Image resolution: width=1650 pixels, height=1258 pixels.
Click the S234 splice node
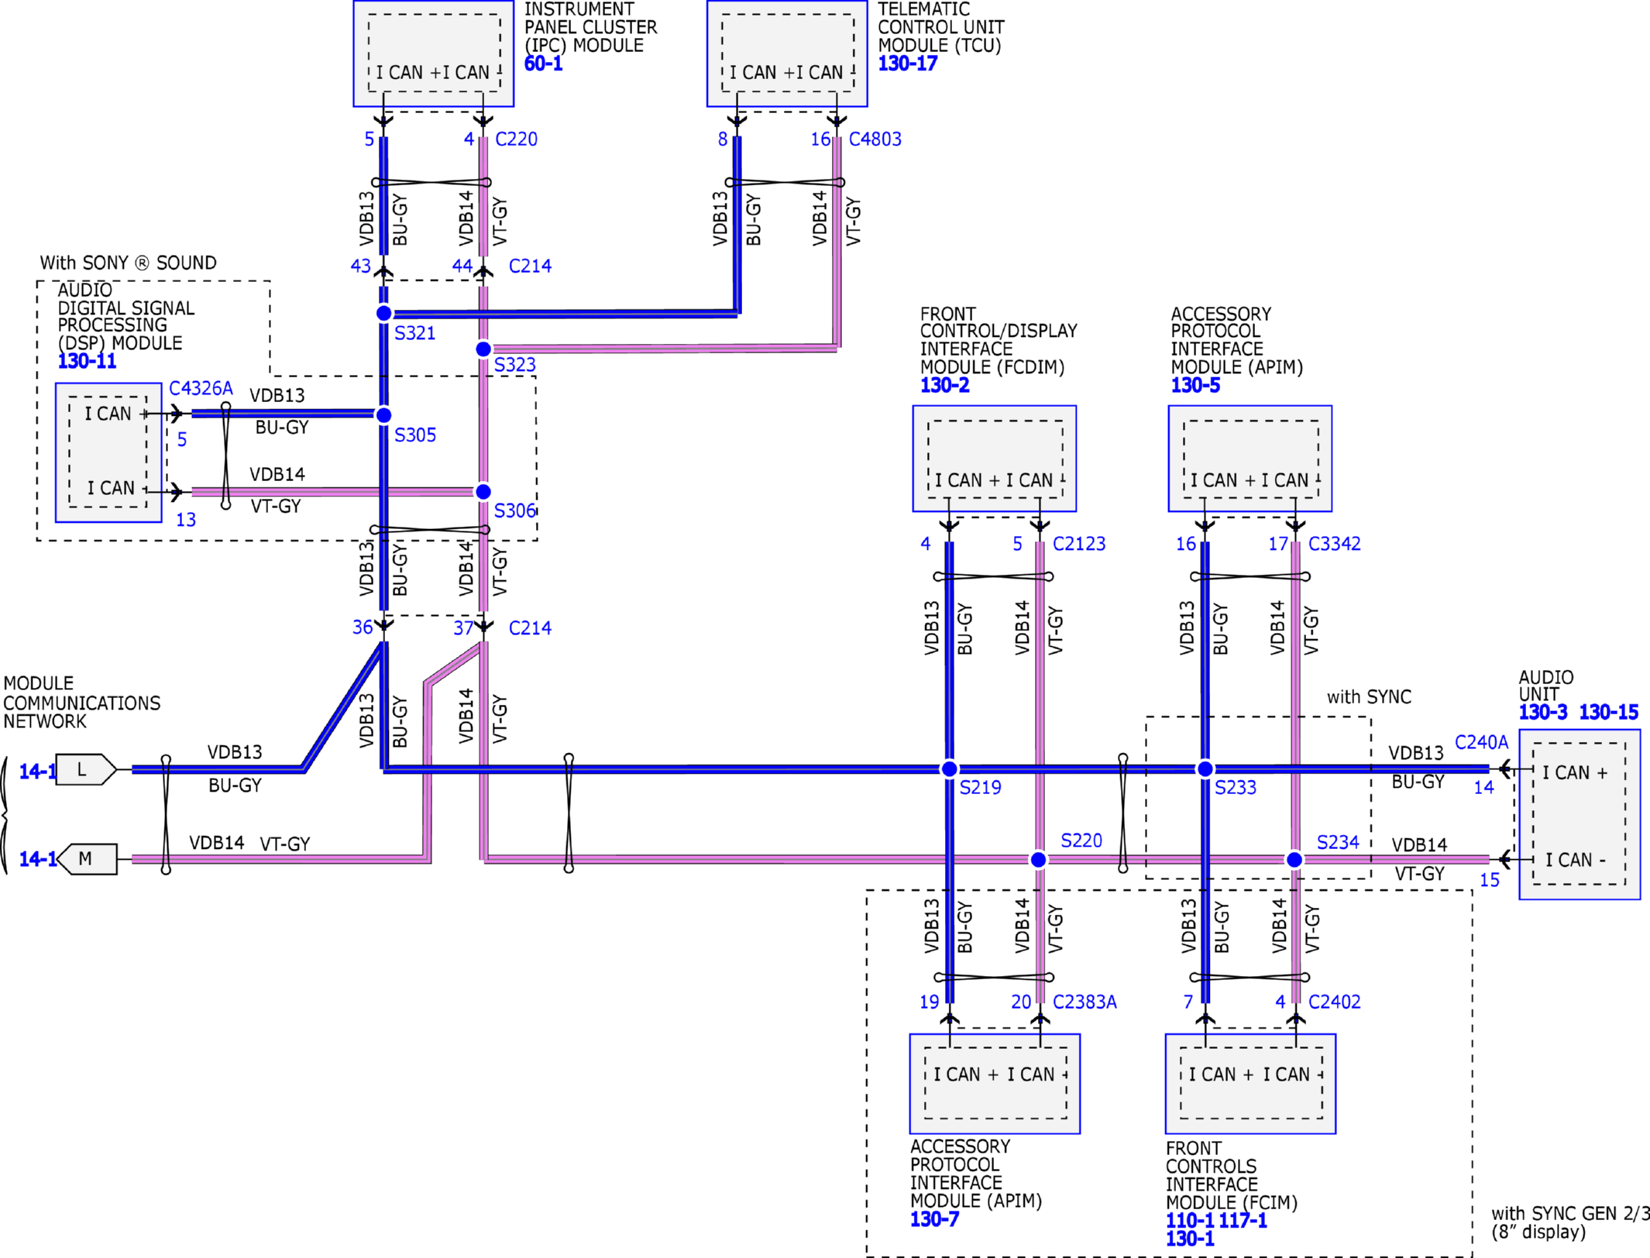[1294, 860]
